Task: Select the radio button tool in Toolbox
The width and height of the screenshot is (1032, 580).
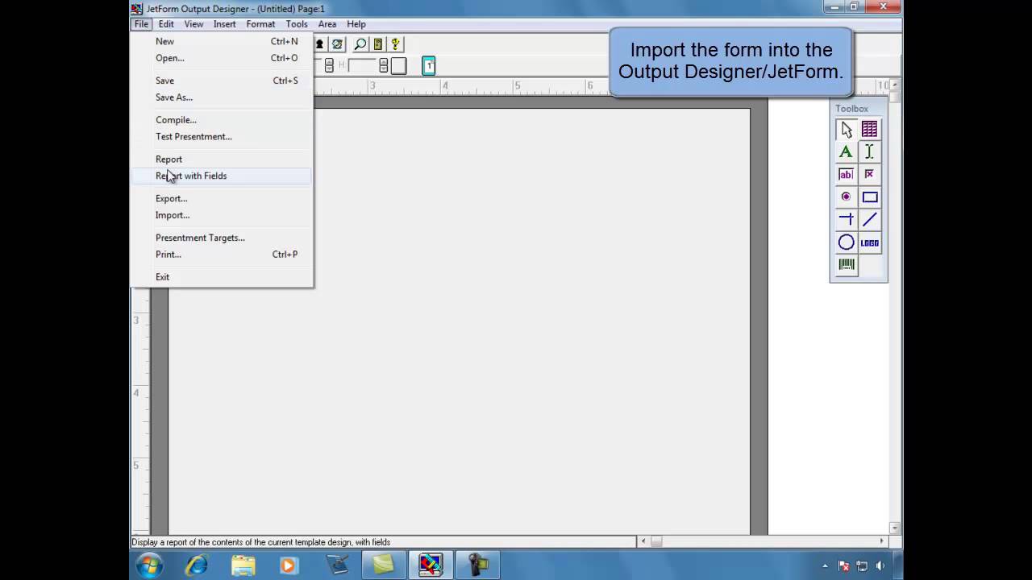Action: coord(846,197)
